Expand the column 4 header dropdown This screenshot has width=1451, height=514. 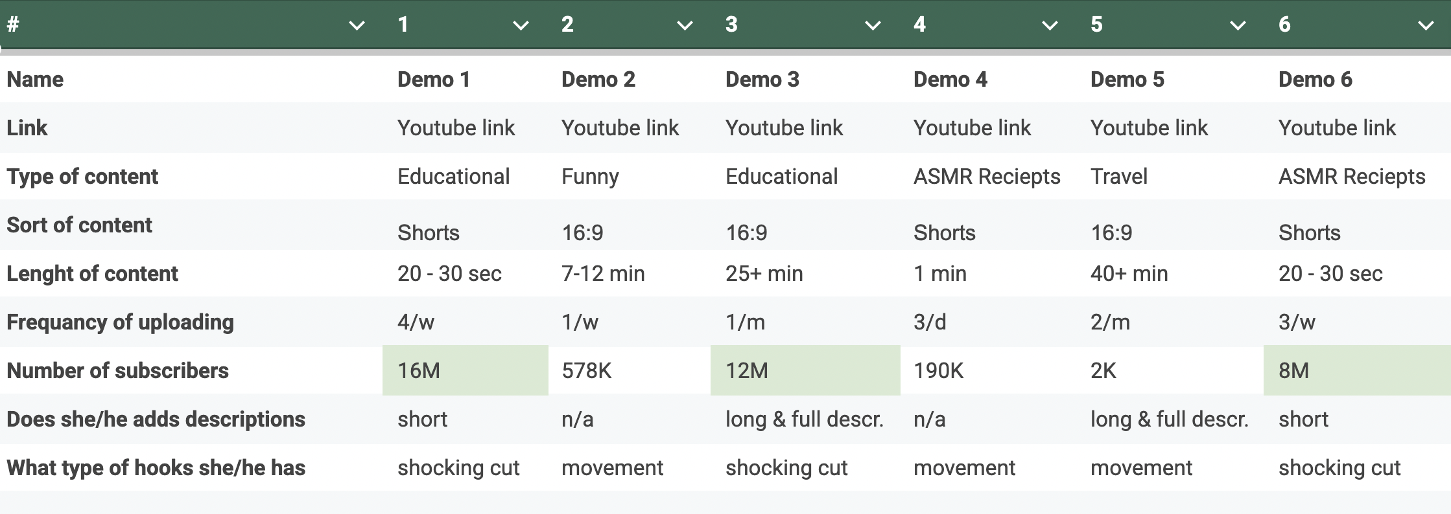(1050, 26)
